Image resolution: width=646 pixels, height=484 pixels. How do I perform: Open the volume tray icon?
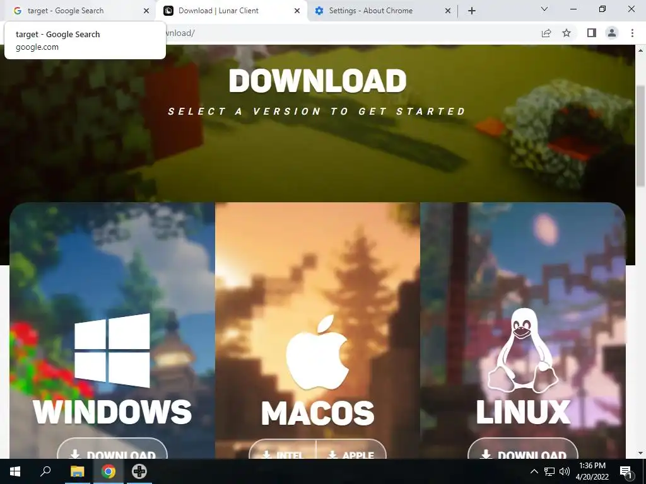coord(565,471)
